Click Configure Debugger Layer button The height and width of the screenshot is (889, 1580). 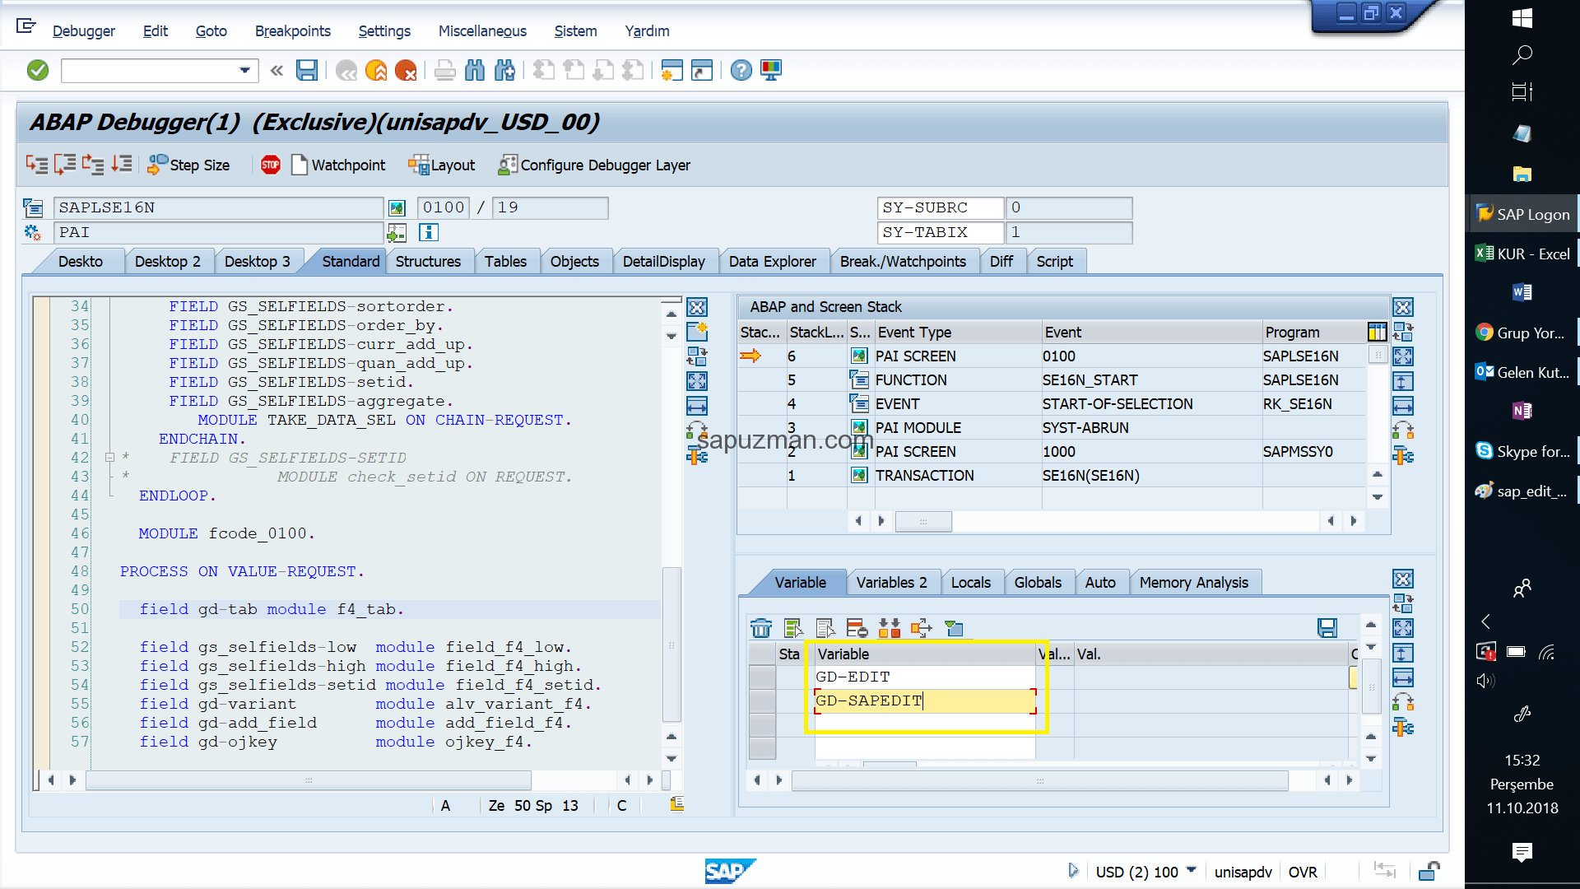pos(594,165)
